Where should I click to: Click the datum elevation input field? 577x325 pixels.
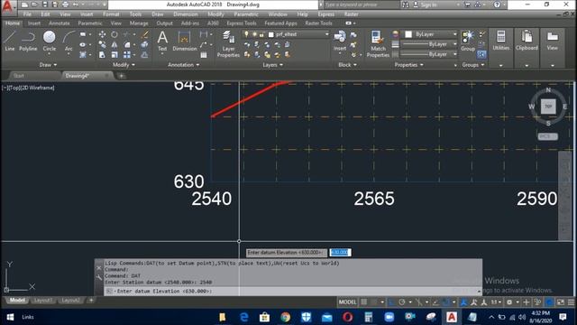(x=340, y=253)
